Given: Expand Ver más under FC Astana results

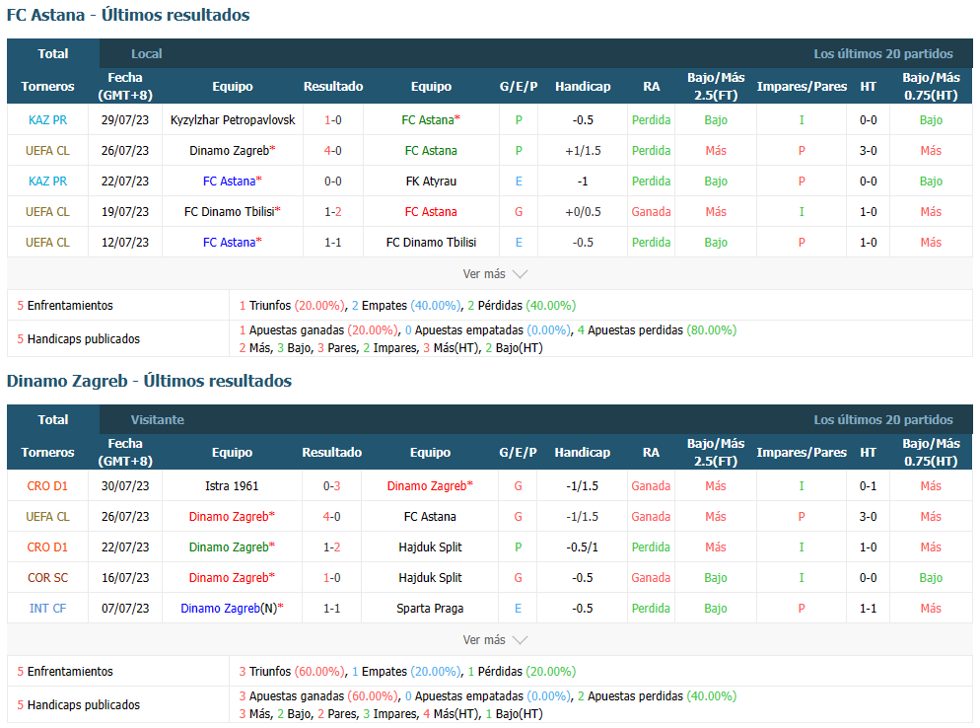Looking at the screenshot, I should click(x=495, y=274).
